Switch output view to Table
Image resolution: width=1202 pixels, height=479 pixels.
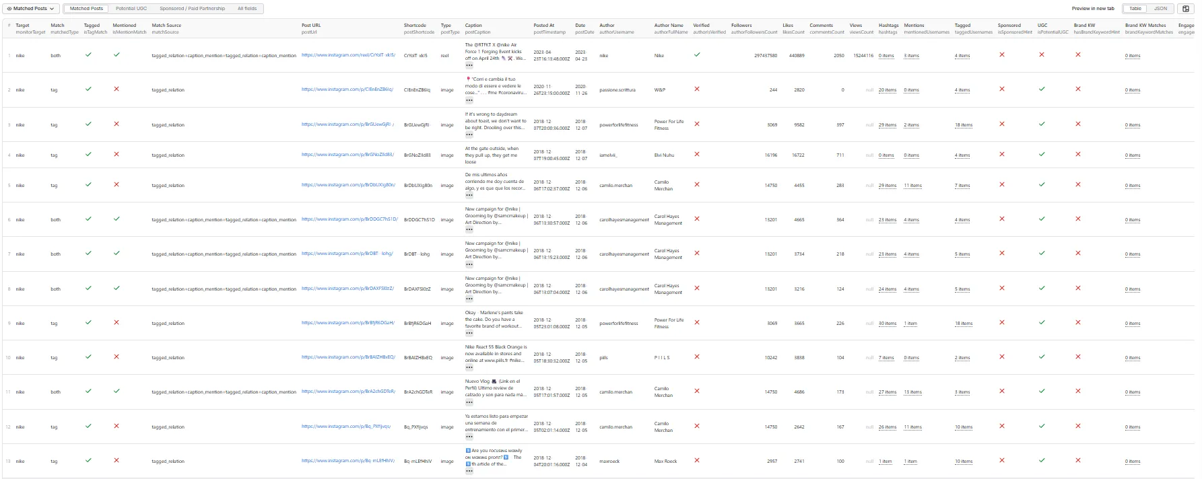click(x=1135, y=9)
